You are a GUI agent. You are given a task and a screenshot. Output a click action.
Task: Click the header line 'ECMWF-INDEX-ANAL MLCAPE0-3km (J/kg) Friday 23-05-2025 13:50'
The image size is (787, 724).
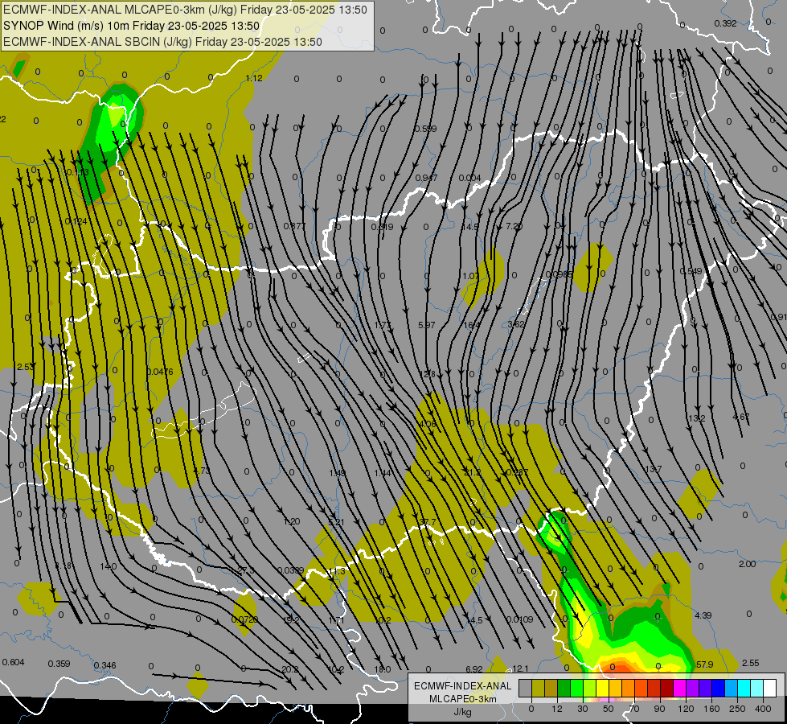(185, 10)
